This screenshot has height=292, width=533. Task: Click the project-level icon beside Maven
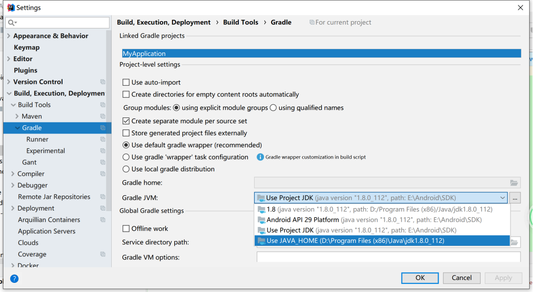tap(103, 117)
